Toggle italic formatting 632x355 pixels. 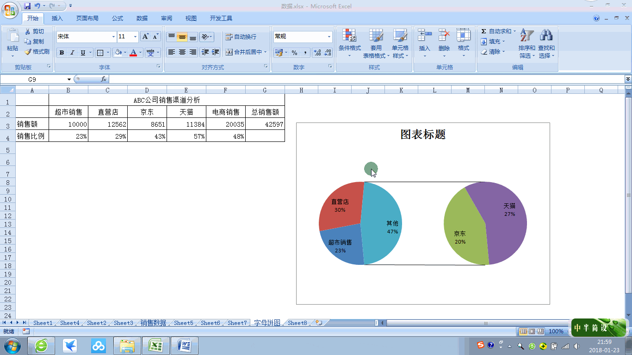pos(72,52)
